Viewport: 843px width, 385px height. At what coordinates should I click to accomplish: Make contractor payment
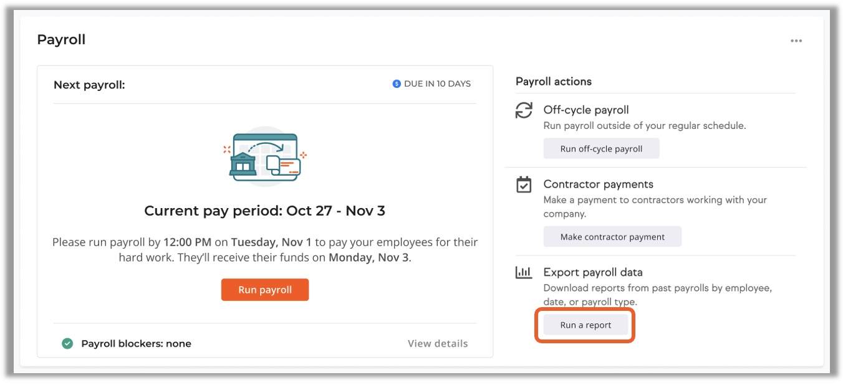tap(612, 237)
